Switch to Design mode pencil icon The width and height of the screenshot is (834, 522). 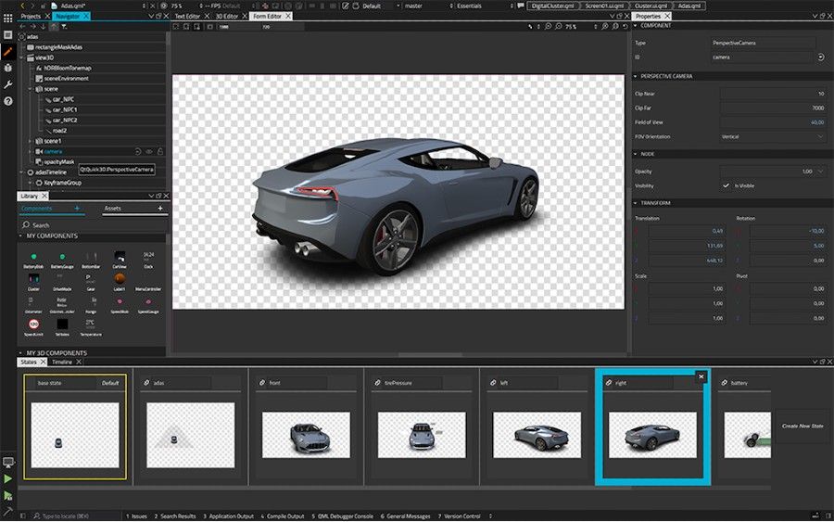pos(8,52)
